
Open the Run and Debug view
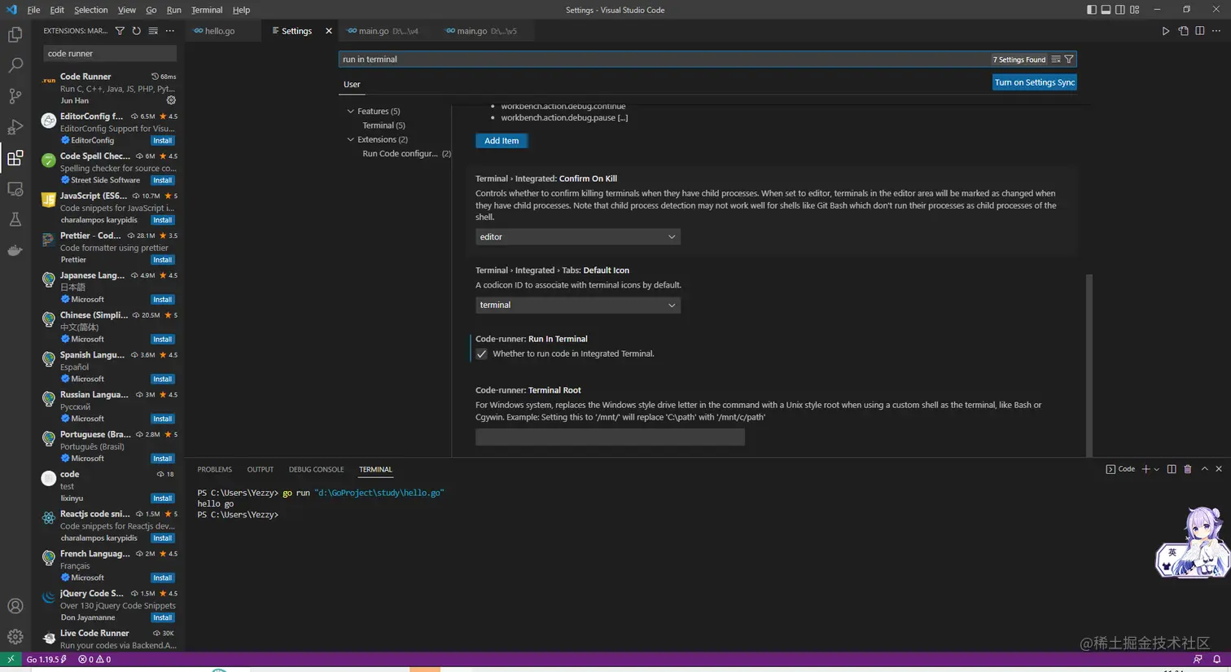(x=15, y=127)
